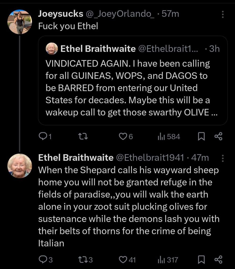The image size is (235, 269).
Task: Repost Ethel Braithwaite's reply
Action: click(83, 260)
